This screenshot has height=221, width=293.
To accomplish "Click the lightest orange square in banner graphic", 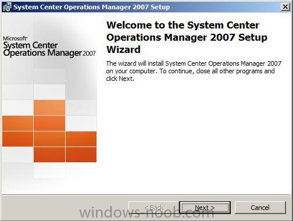I will tap(49, 108).
